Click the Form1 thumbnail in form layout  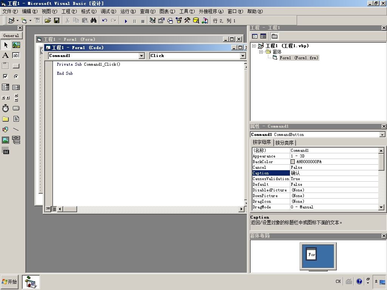(x=311, y=254)
